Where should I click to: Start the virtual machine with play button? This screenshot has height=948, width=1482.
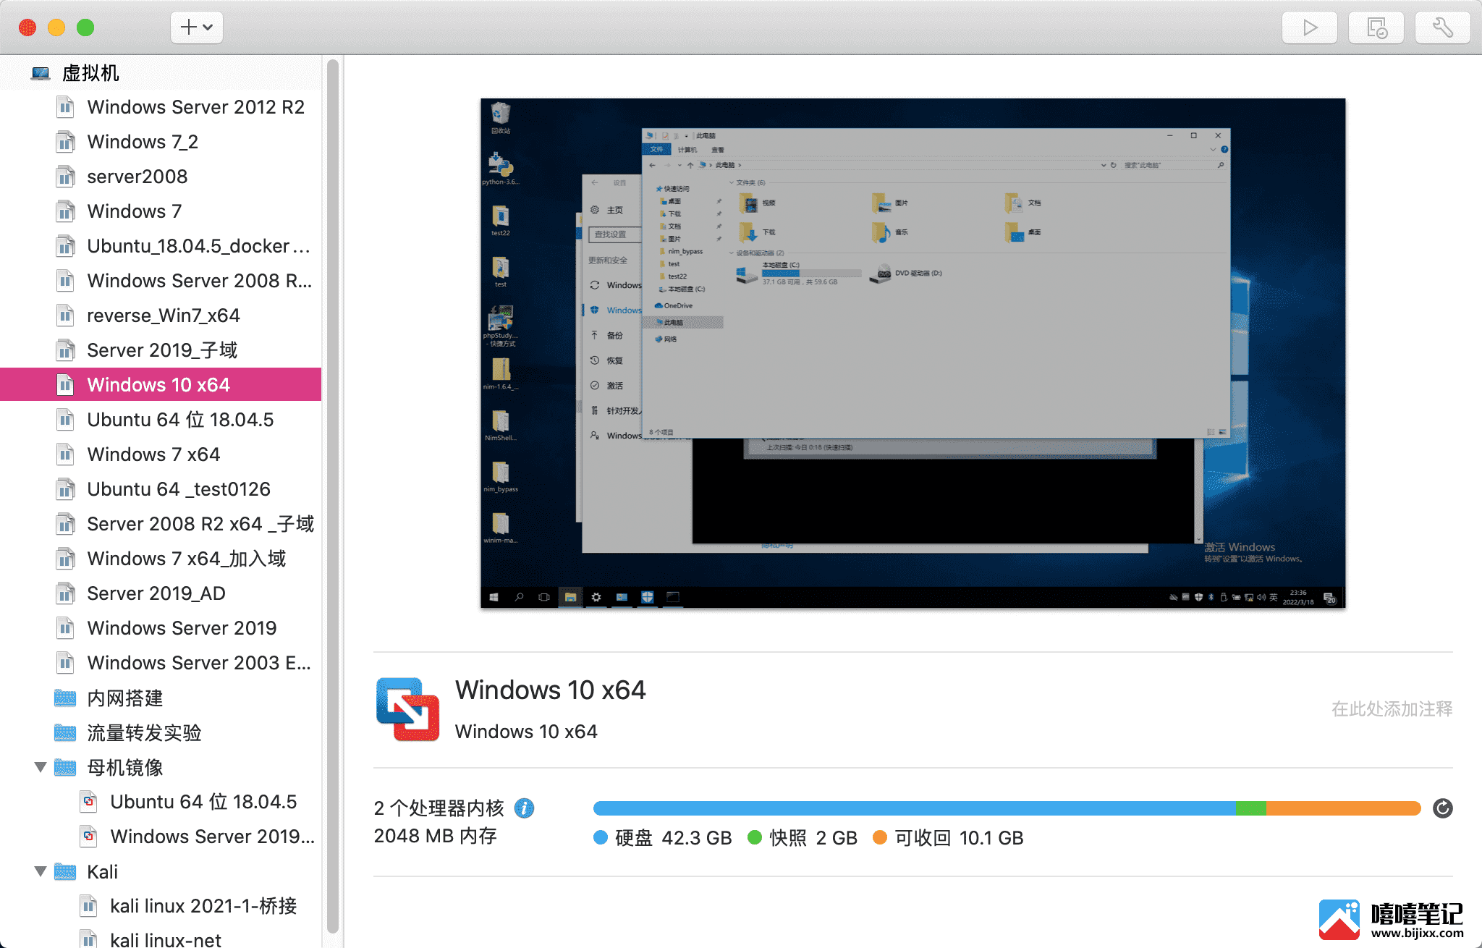(x=1309, y=27)
